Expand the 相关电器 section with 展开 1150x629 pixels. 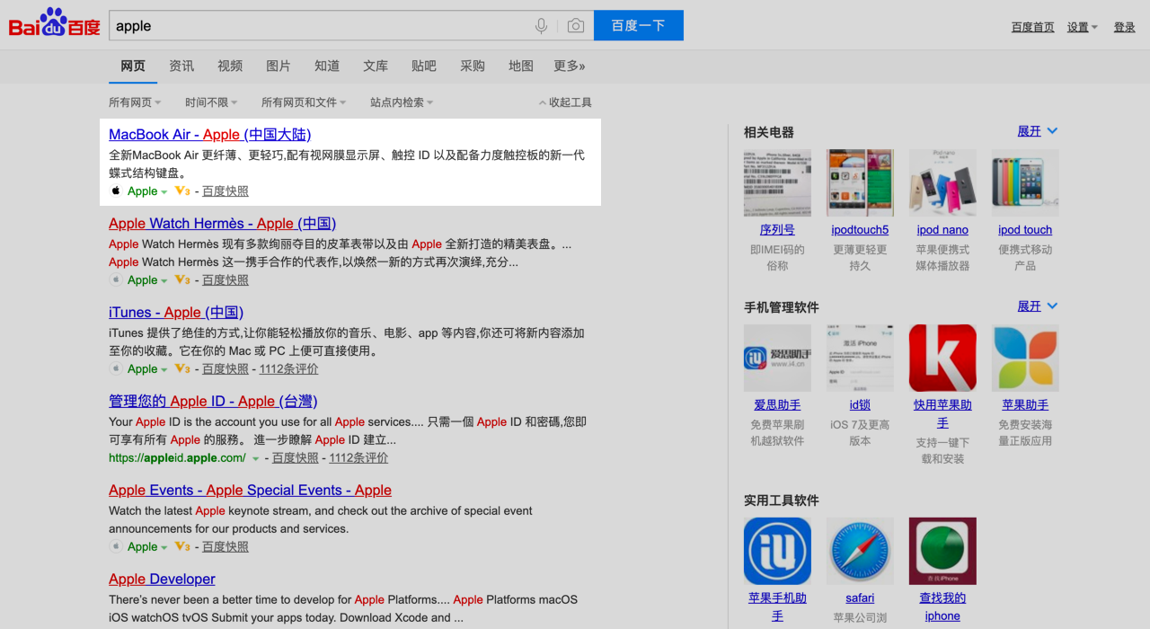1037,131
